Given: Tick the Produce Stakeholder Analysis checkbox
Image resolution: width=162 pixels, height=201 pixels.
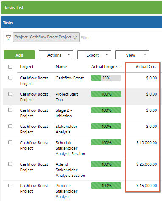Looking at the screenshot, I should point(10,186).
